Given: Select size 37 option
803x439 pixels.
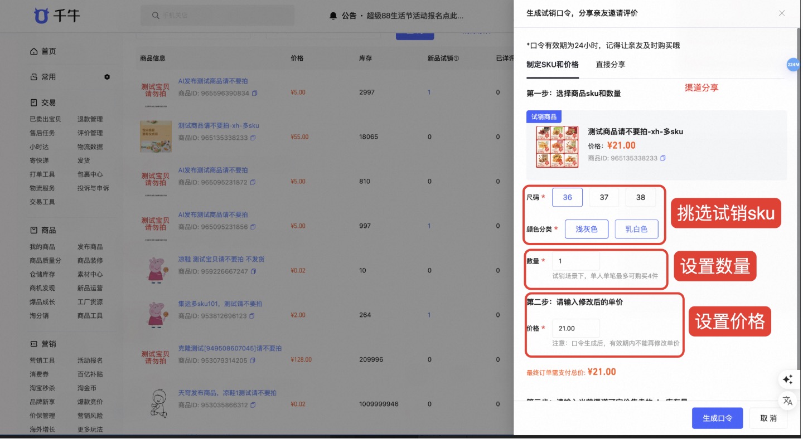Looking at the screenshot, I should pyautogui.click(x=604, y=197).
